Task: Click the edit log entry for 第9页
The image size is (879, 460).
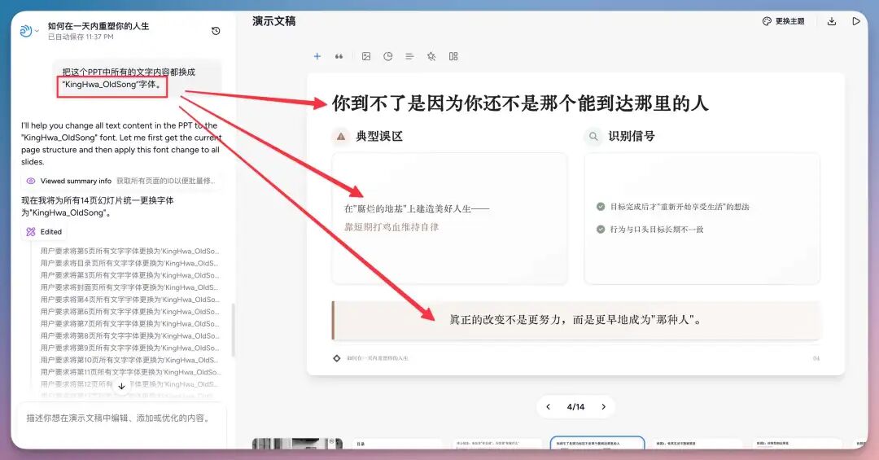Action: pyautogui.click(x=129, y=348)
